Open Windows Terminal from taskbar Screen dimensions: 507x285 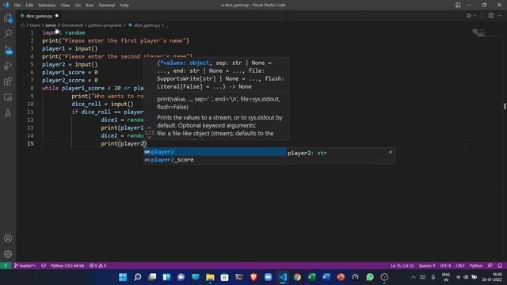click(239, 277)
